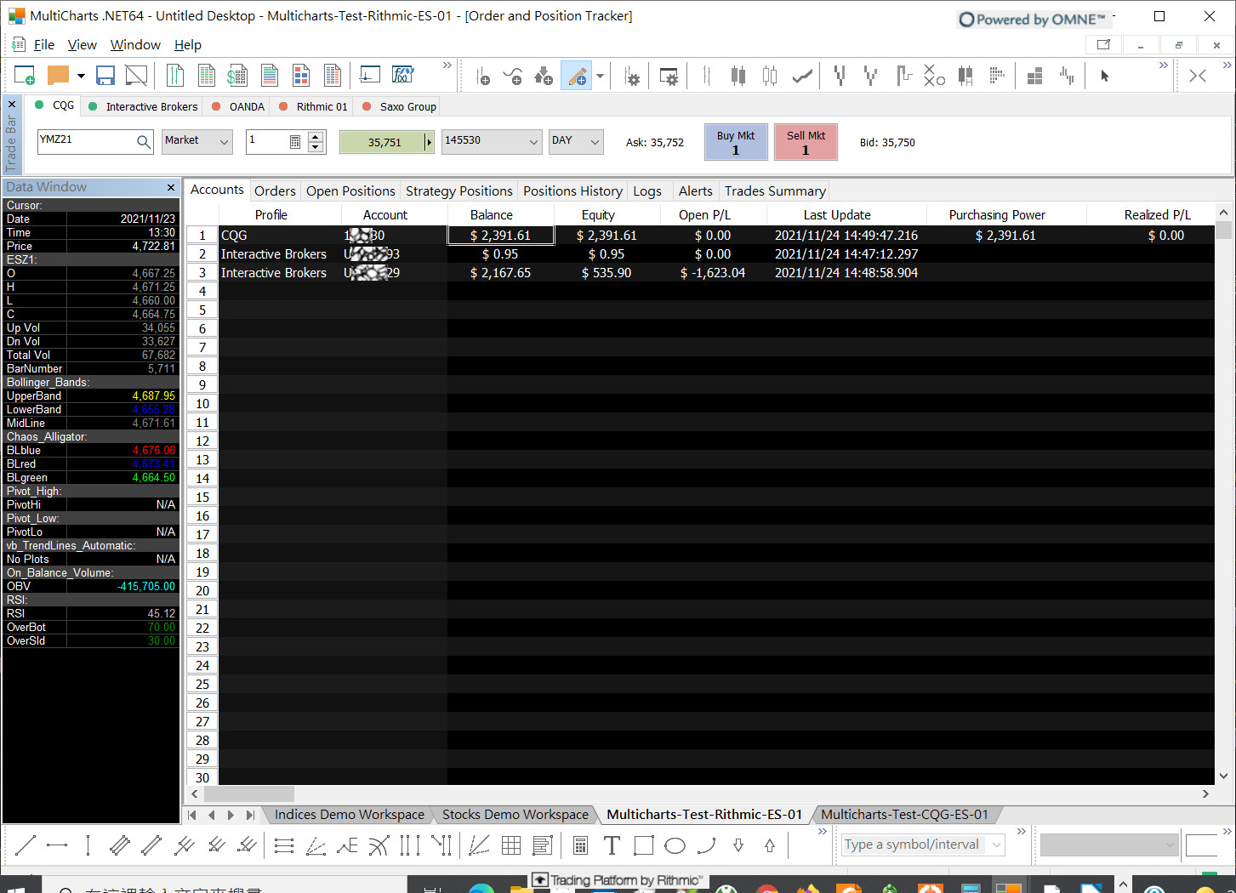The width and height of the screenshot is (1236, 893).
Task: Select the vertical line drawing tool
Action: (x=88, y=845)
